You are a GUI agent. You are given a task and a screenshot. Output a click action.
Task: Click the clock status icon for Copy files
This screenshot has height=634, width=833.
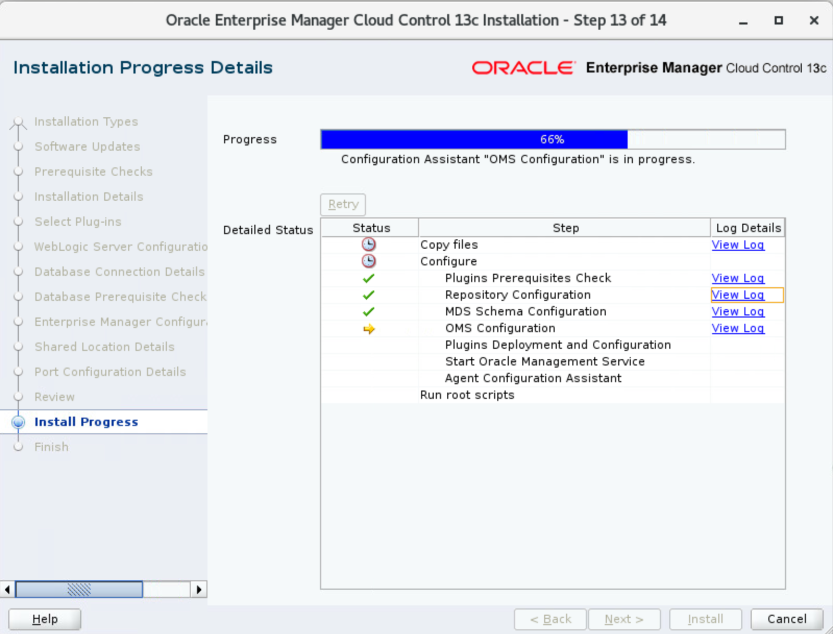[x=369, y=245]
